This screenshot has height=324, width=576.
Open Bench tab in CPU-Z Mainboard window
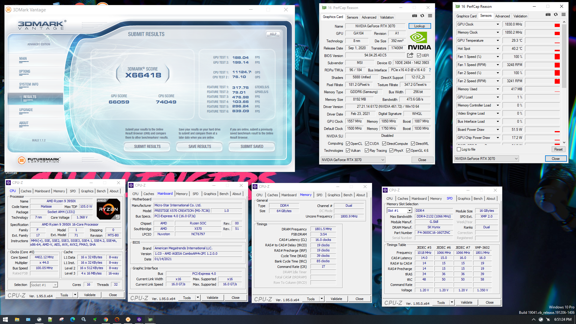tap(224, 194)
